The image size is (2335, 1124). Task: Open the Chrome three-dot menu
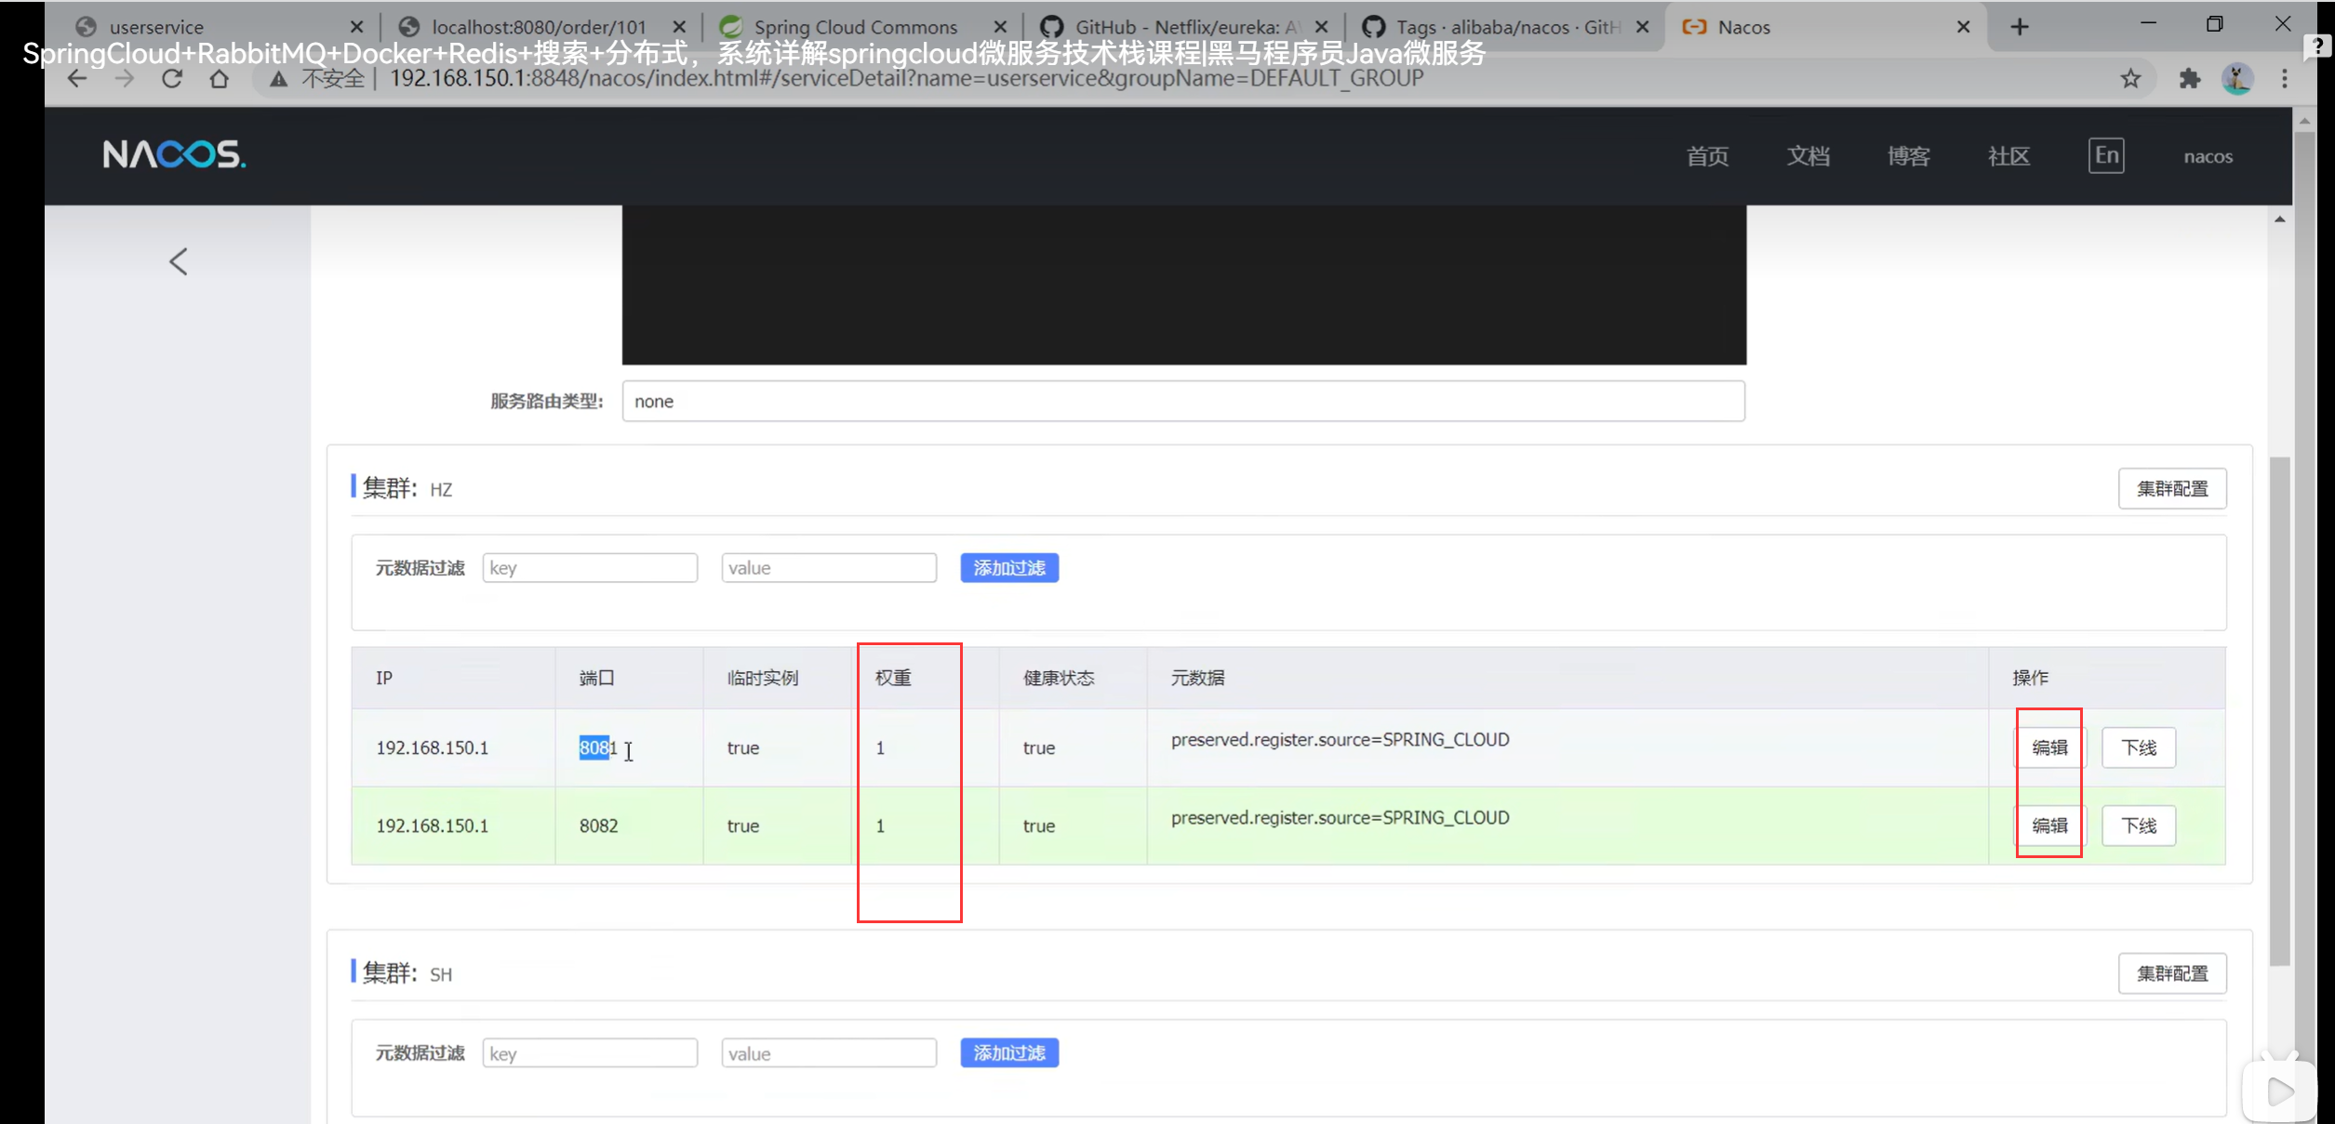click(x=2285, y=79)
